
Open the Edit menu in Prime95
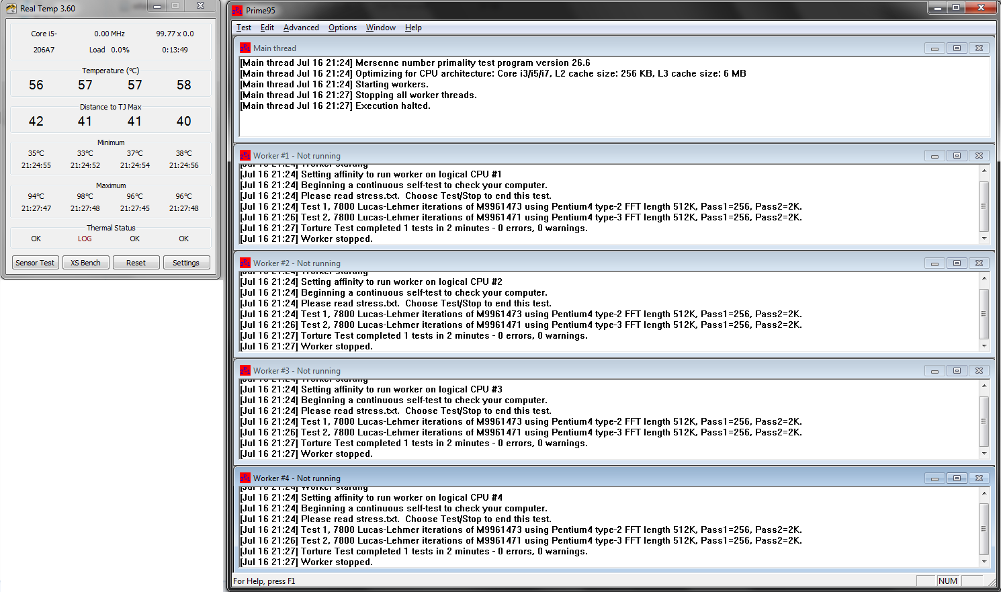coord(267,28)
